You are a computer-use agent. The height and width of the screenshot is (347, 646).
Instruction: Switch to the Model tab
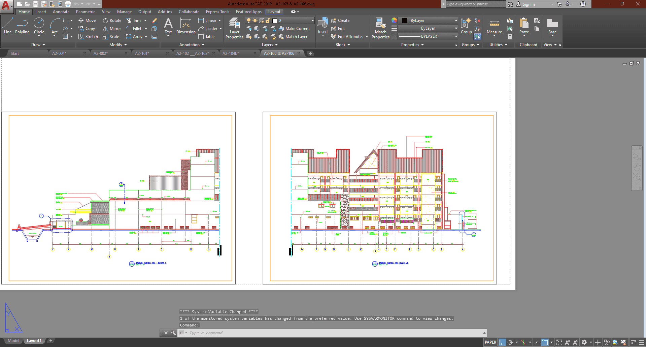tap(13, 341)
